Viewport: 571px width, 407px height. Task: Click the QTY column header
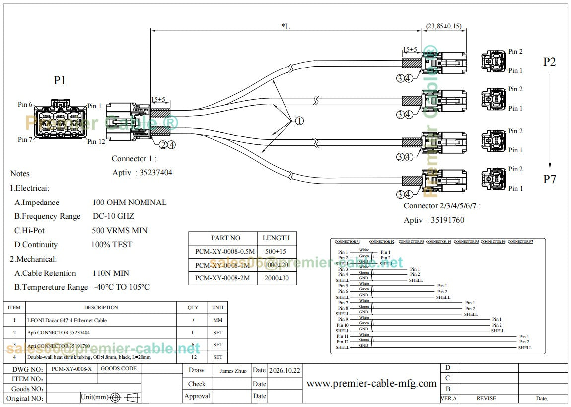pos(193,308)
